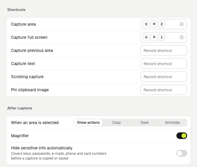Click the Pin clipboard image label
Image resolution: width=197 pixels, height=167 pixels.
pos(30,90)
